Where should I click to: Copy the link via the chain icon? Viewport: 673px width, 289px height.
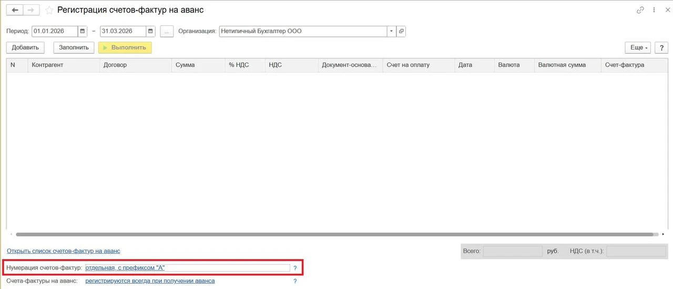coord(640,10)
